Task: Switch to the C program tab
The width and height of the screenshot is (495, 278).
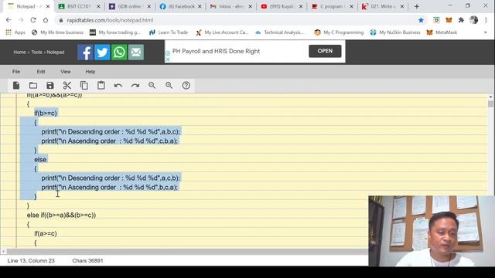Action: (x=332, y=7)
